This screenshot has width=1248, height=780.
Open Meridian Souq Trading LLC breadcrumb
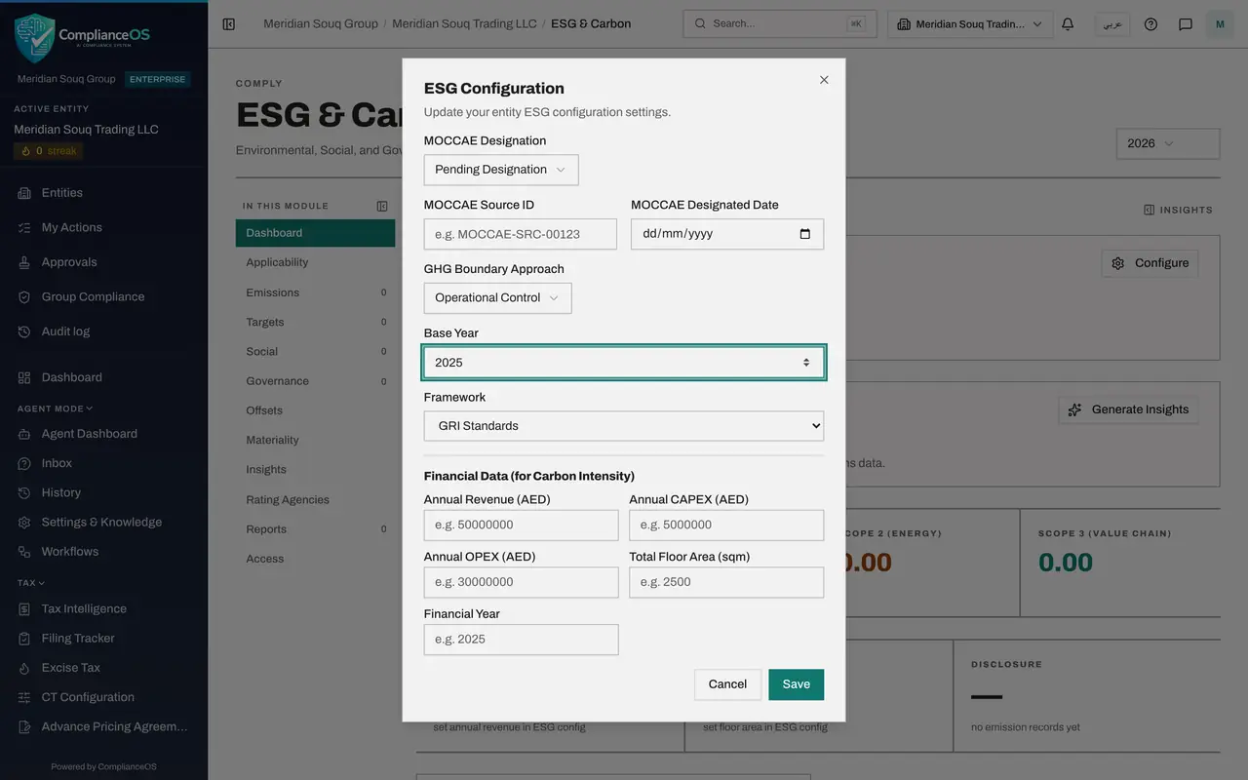(x=464, y=23)
